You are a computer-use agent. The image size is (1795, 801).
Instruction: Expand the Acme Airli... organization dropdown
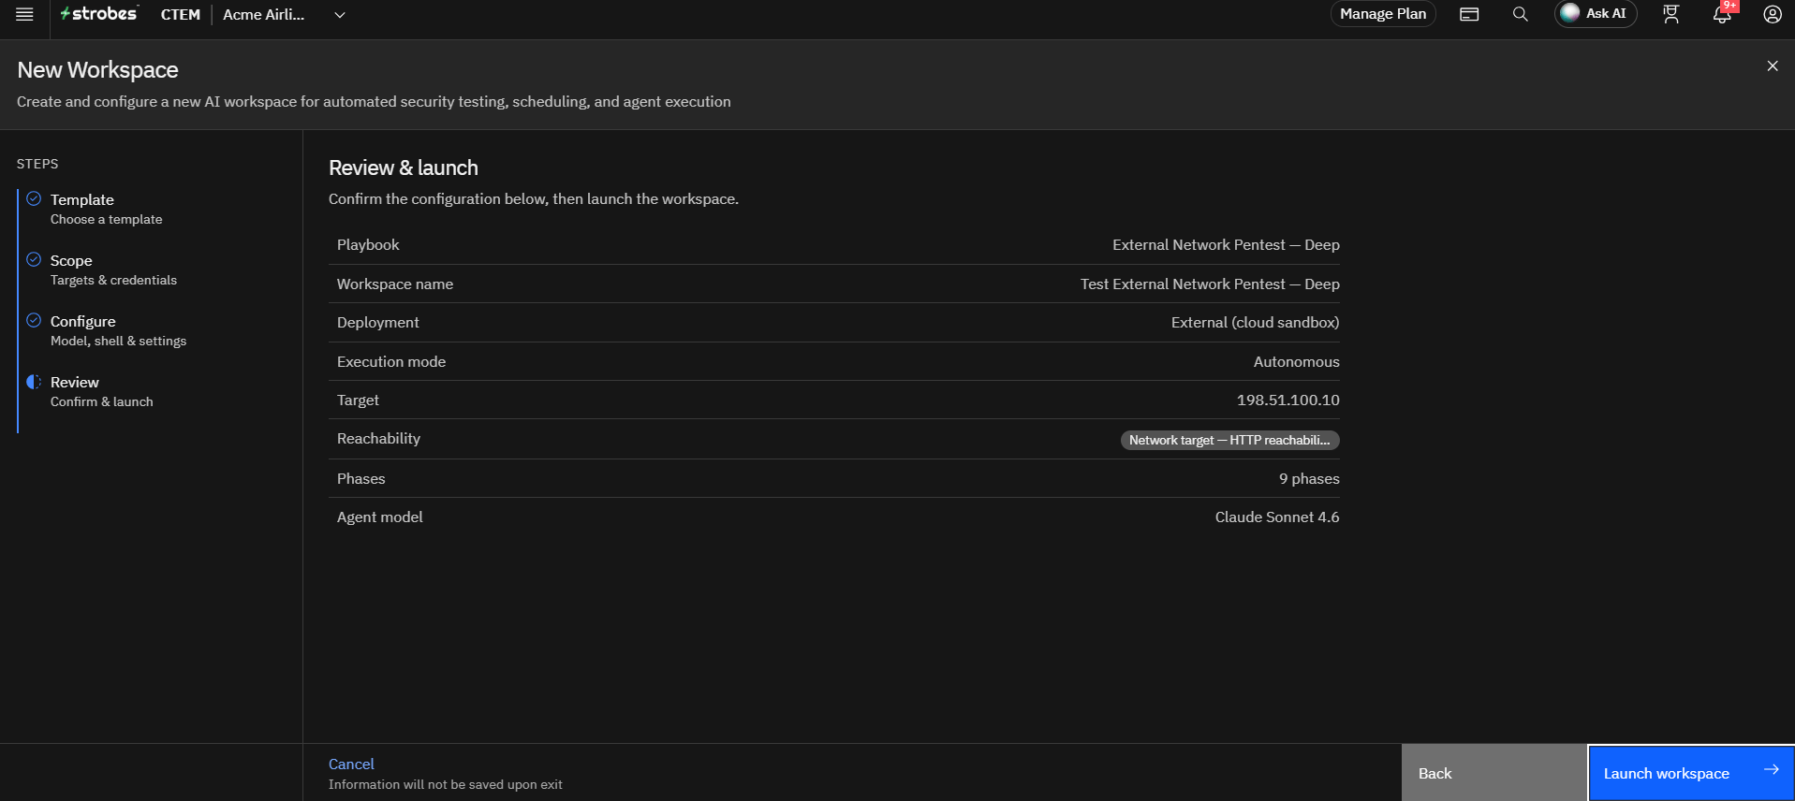pos(340,15)
